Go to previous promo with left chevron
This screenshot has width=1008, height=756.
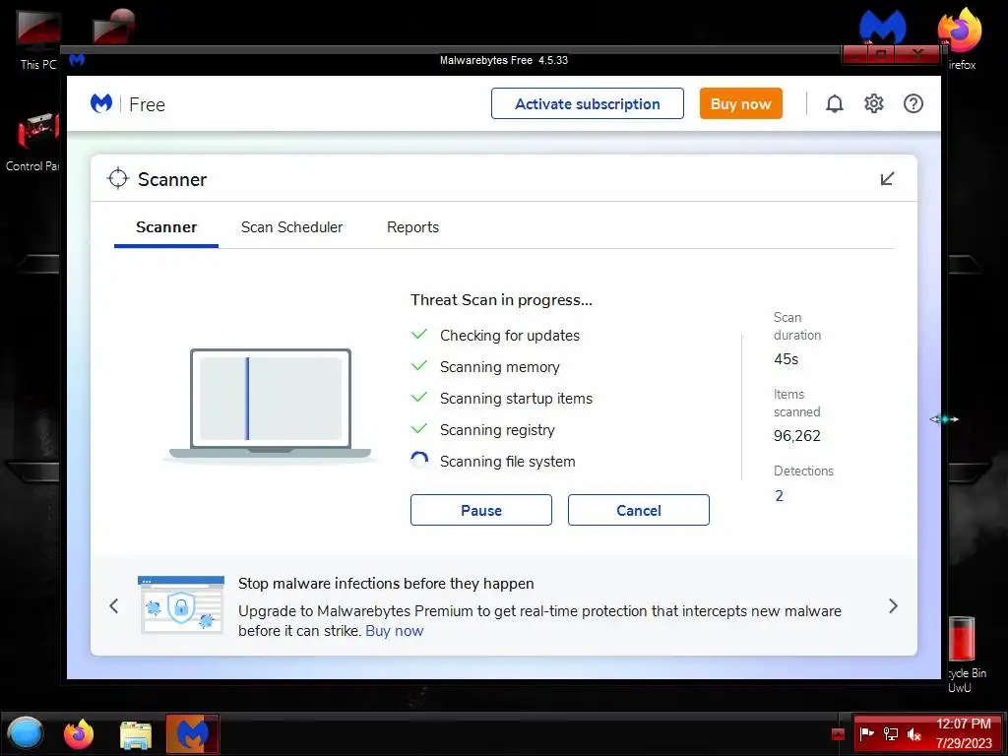114,605
